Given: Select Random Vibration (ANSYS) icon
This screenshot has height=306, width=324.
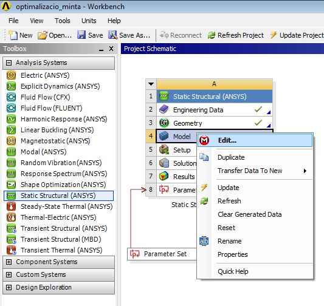Looking at the screenshot, I should coord(11,163).
